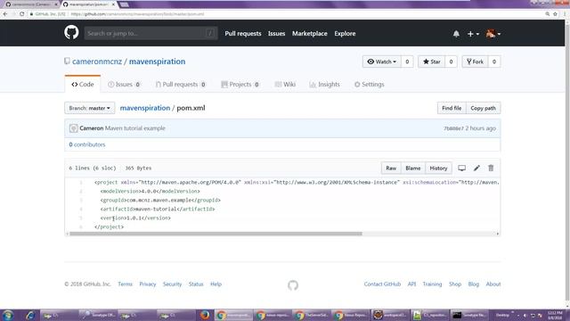View the fork count next to Fork
Screen dimensions: 570x321
point(494,62)
